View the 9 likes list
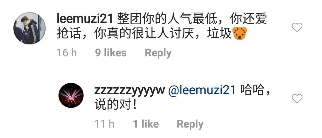 click(111, 53)
